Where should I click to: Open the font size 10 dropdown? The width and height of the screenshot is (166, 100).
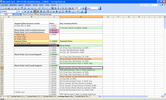pos(22,11)
